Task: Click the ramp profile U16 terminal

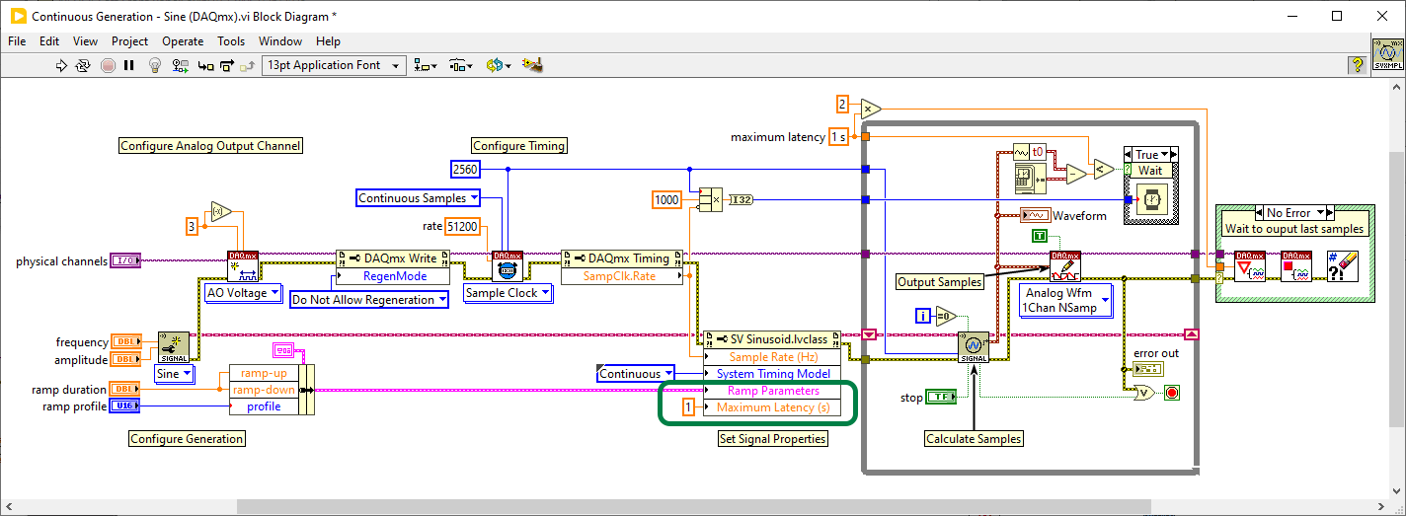Action: pos(124,405)
